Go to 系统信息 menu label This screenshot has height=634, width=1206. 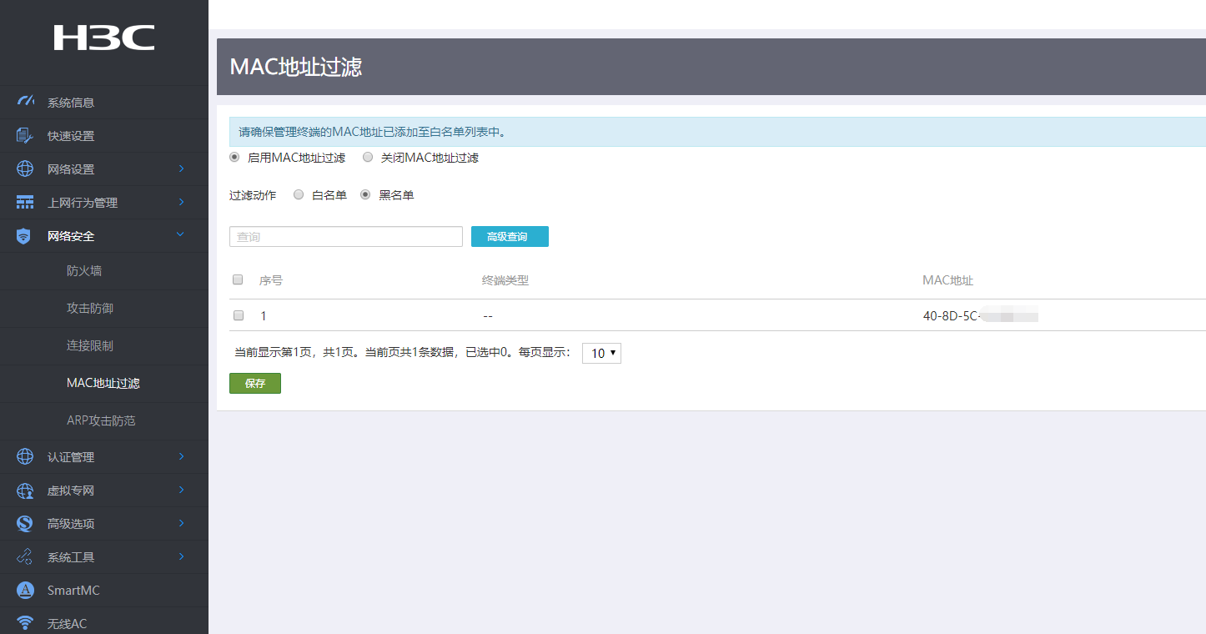pyautogui.click(x=71, y=103)
